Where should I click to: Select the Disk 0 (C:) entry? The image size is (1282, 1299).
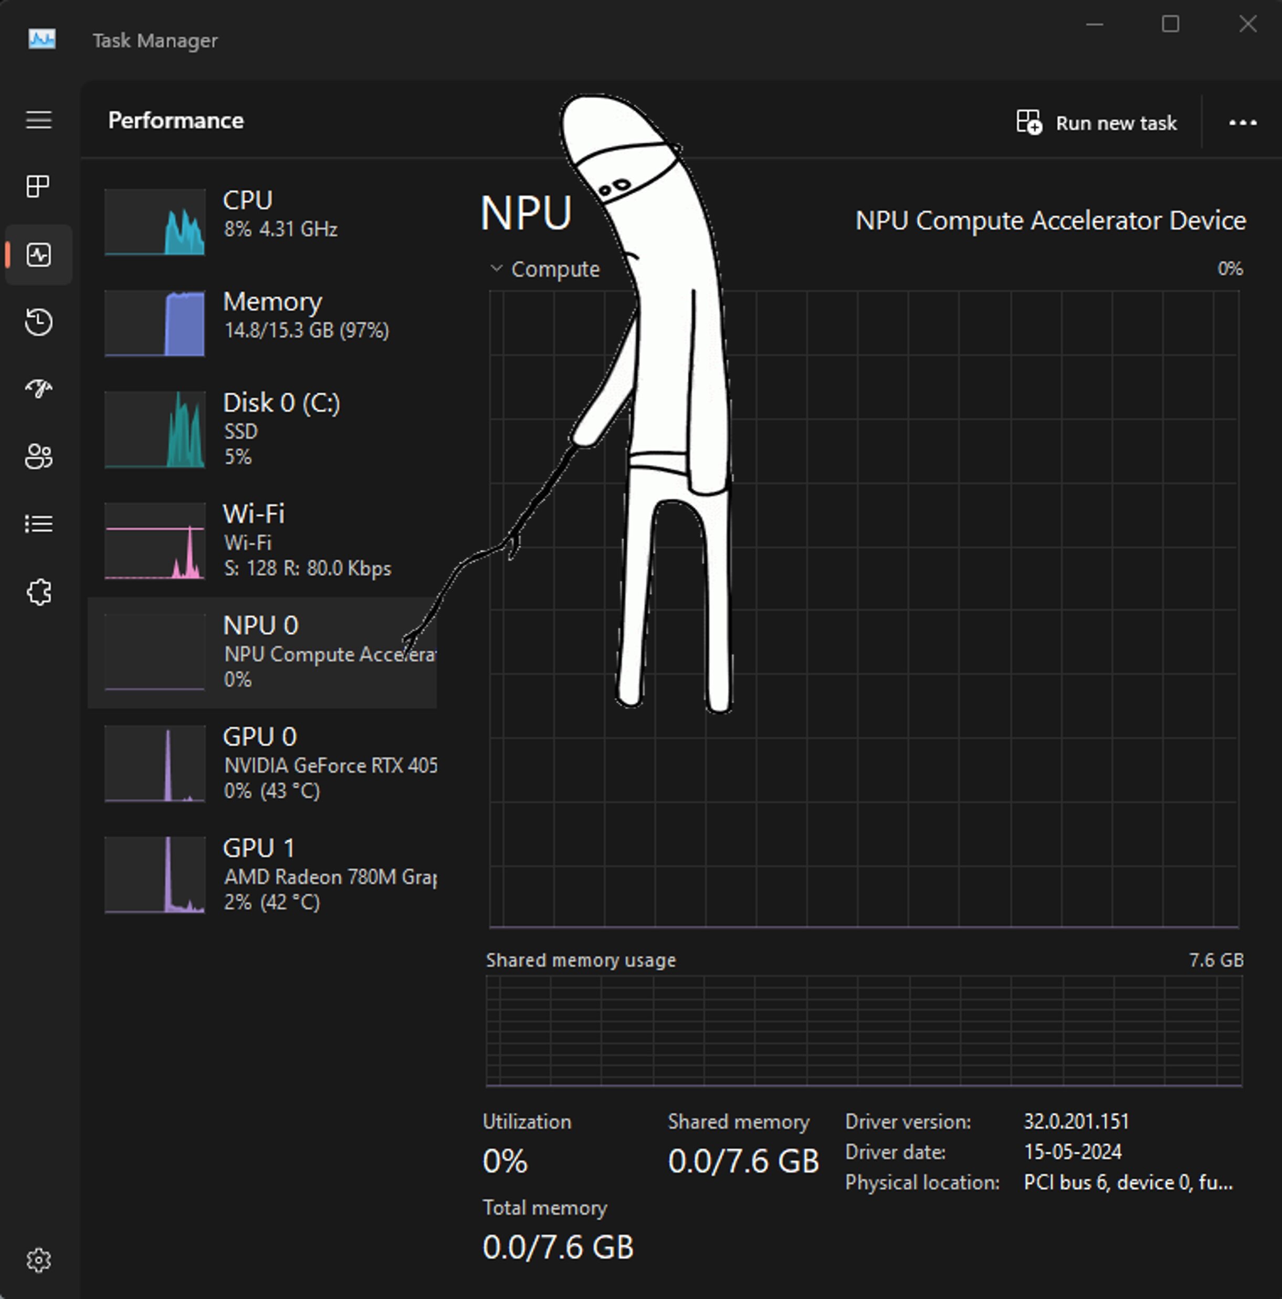point(262,429)
